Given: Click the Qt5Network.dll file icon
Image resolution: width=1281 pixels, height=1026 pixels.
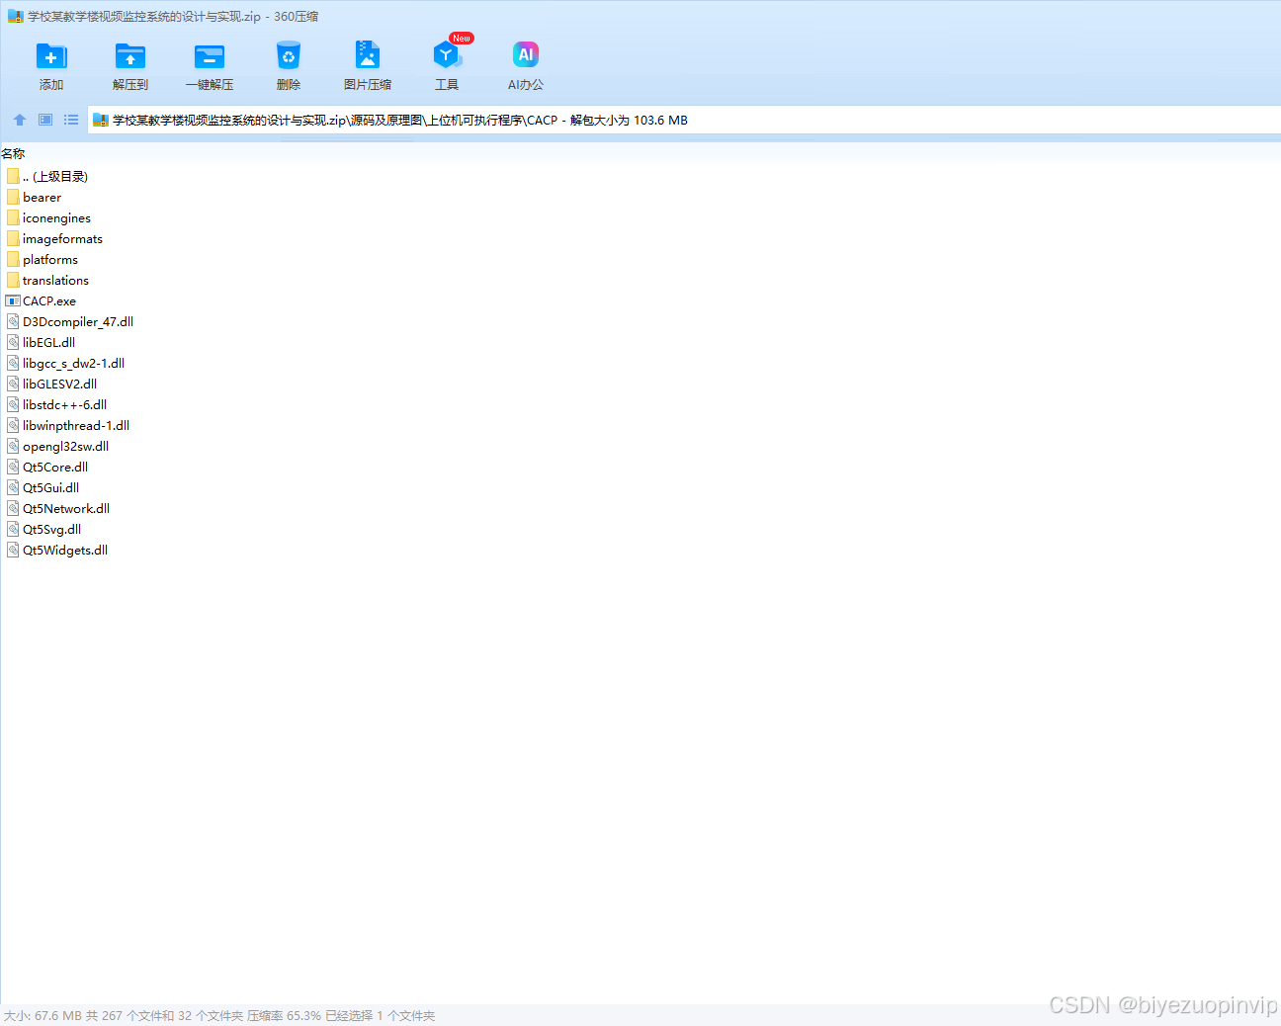Looking at the screenshot, I should click(13, 508).
